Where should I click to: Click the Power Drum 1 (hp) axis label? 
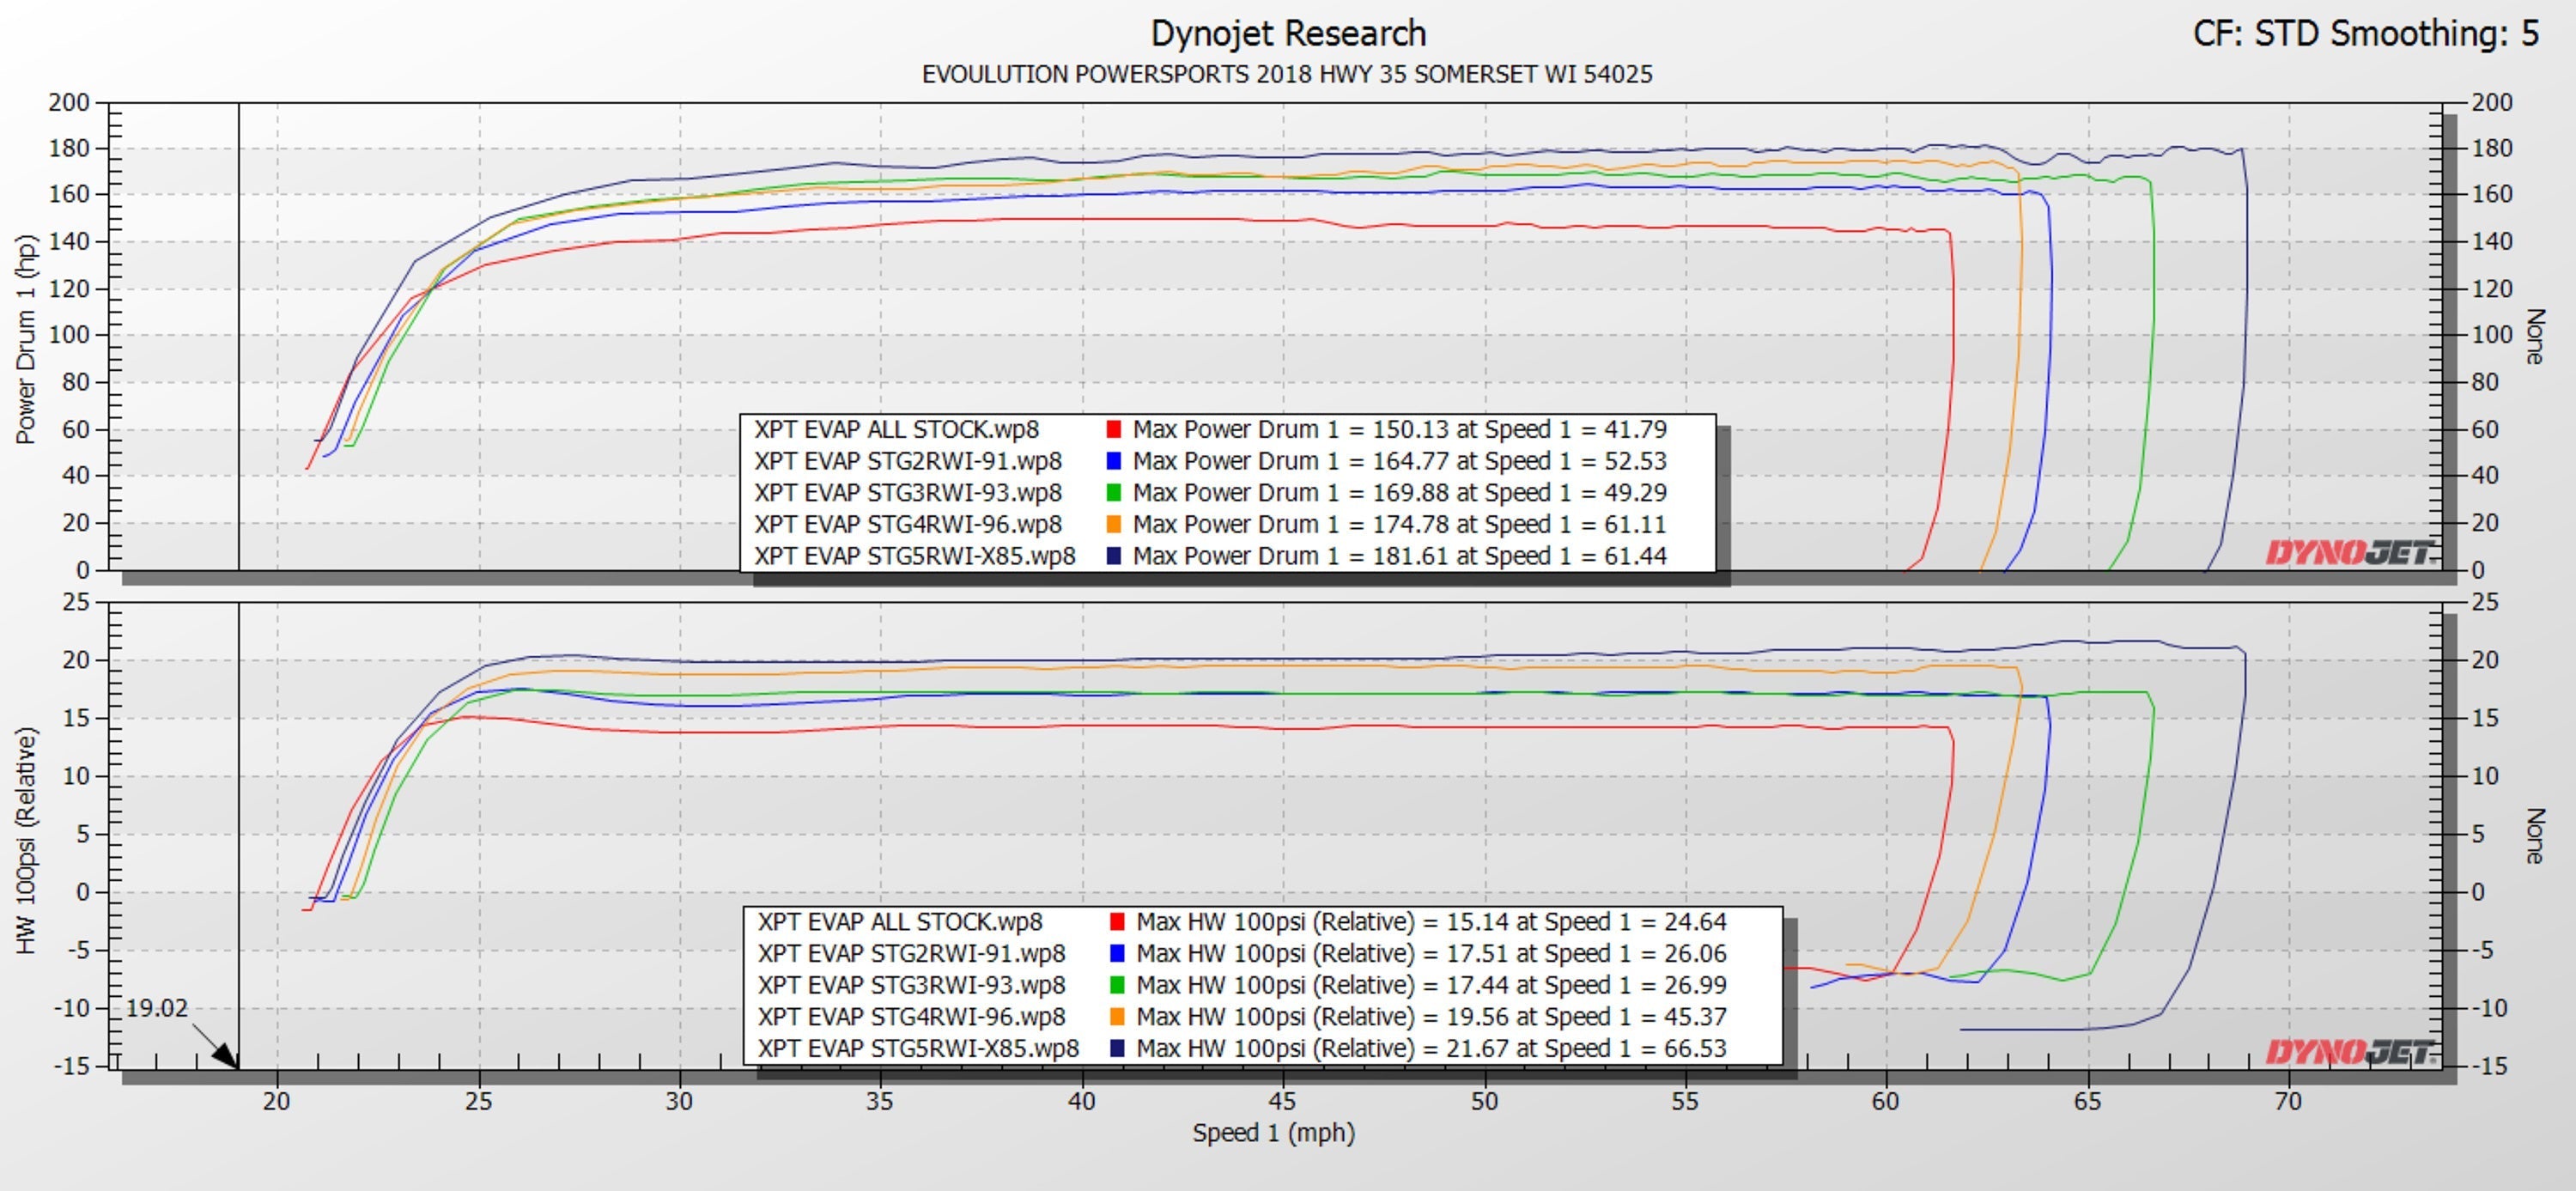26,339
